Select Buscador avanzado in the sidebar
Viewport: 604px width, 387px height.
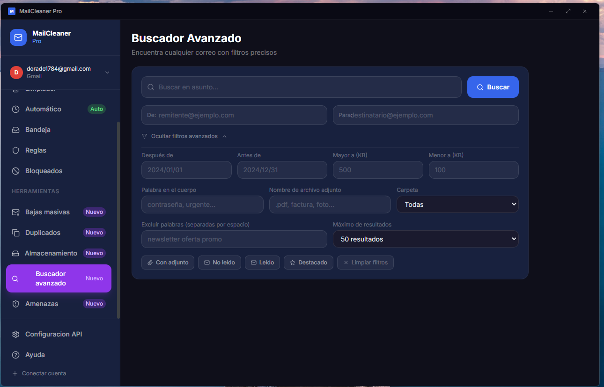(59, 278)
